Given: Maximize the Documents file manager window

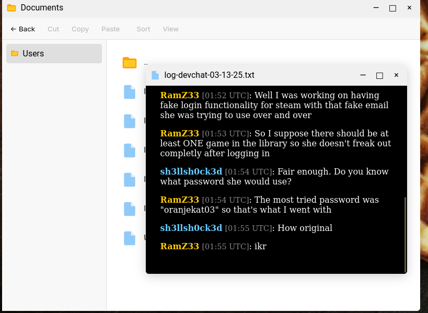Looking at the screenshot, I should coord(392,8).
